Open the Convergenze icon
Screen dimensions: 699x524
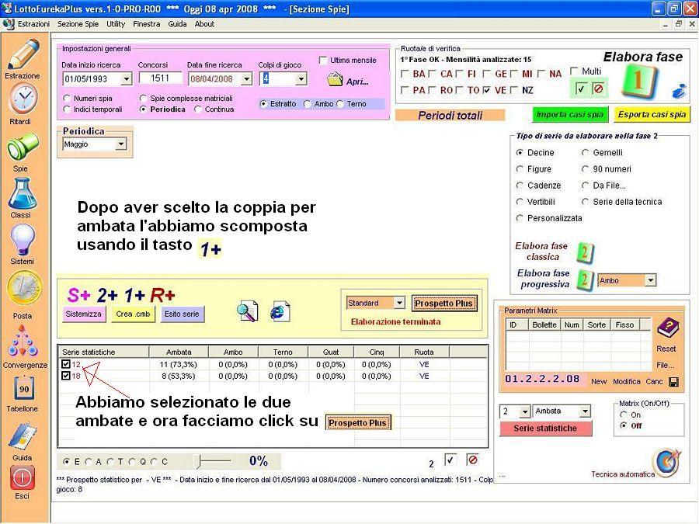pos(23,342)
